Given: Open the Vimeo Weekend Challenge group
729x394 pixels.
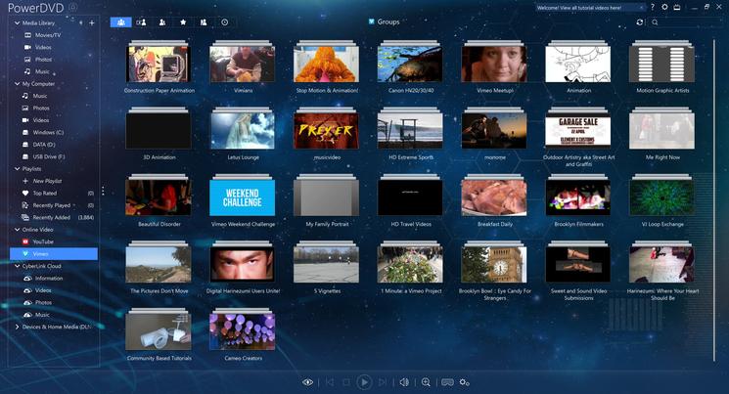Looking at the screenshot, I should [x=243, y=200].
